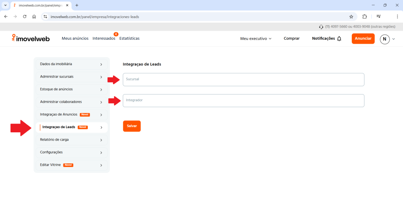403x213 pixels.
Task: Open the Notificações bell icon
Action: tap(339, 39)
